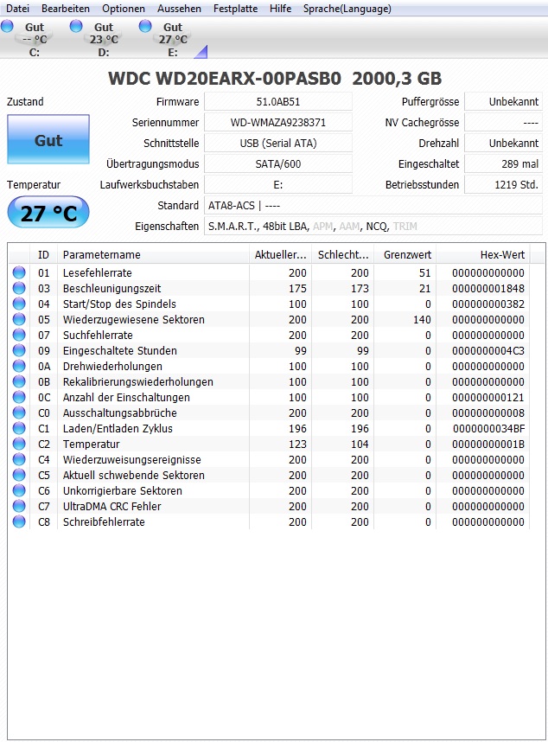
Task: Click status icon of Ausschaltungsabbrüche row
Action: [19, 413]
